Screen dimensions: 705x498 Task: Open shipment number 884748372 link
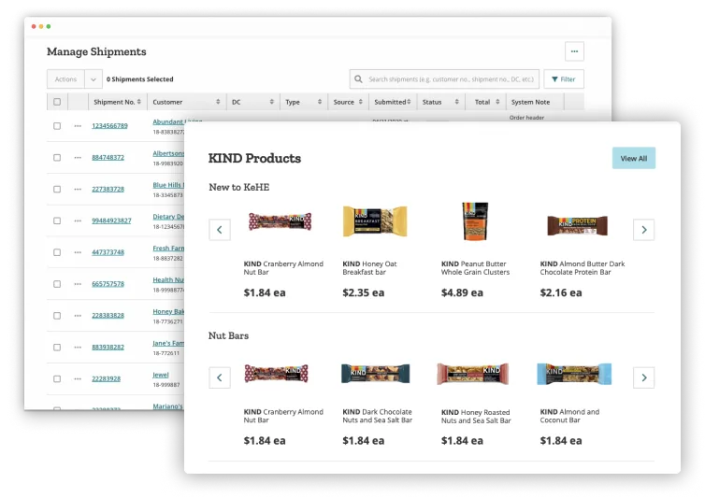pos(108,158)
